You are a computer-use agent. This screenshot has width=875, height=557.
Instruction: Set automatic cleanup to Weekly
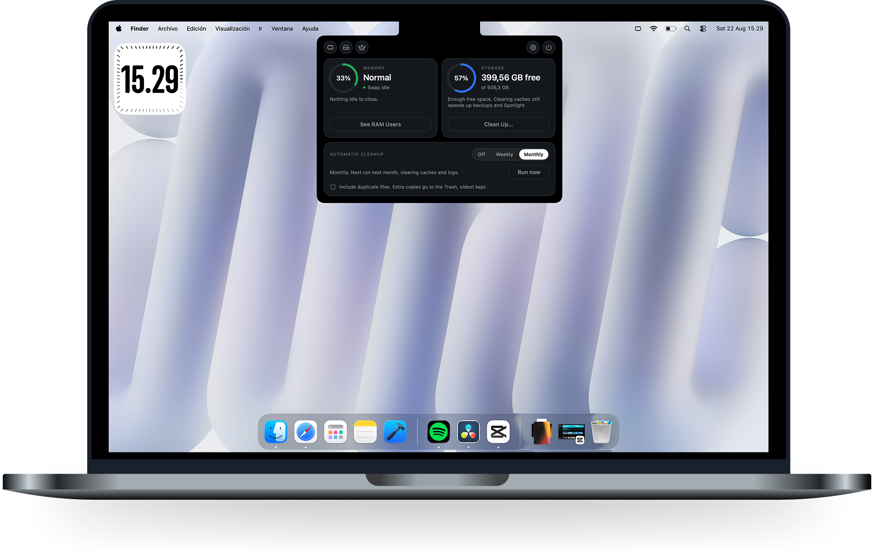tap(505, 155)
